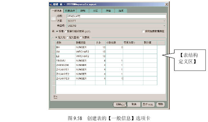Select the 定义列 radio button
The height and width of the screenshot is (122, 208).
[x=56, y=38]
